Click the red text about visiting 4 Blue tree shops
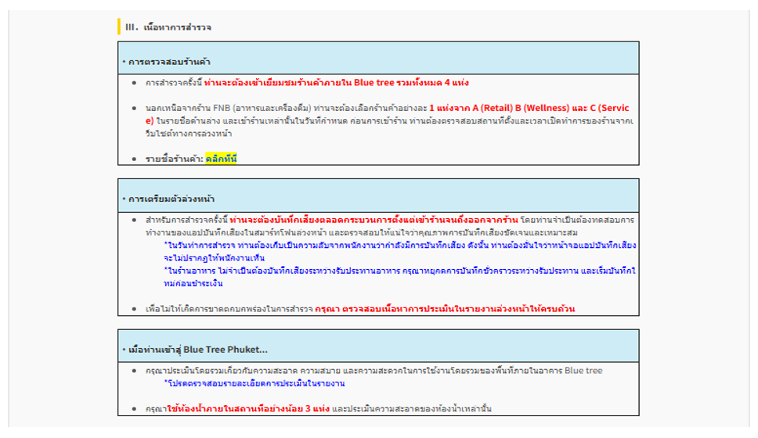This screenshot has height=438, width=758. 336,83
